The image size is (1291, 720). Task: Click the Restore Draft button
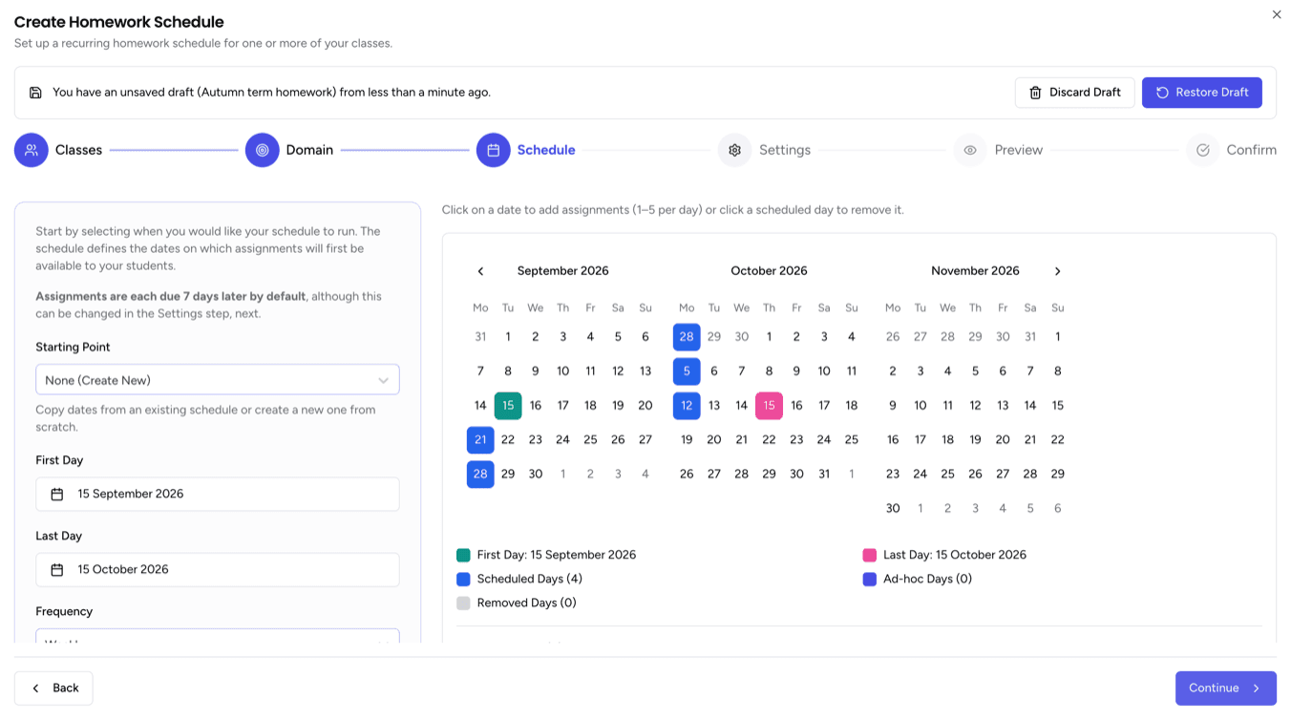coord(1202,93)
